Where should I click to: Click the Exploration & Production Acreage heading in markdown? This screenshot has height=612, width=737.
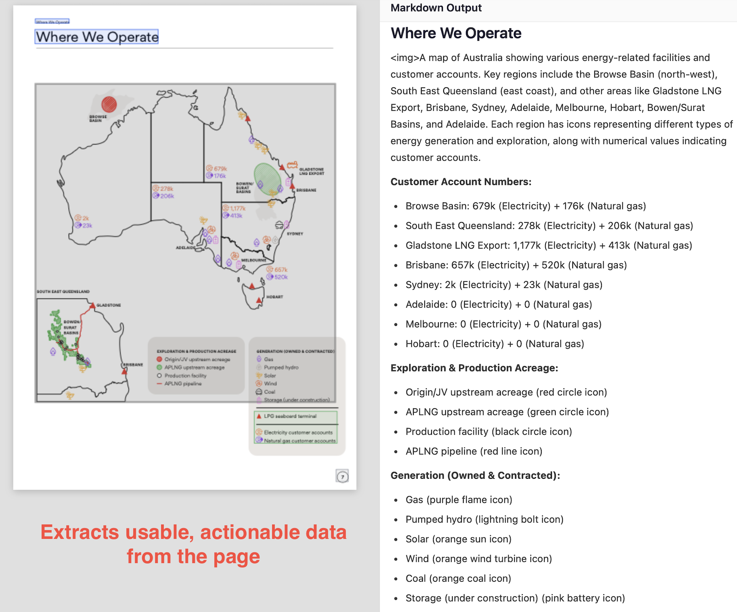pyautogui.click(x=474, y=368)
